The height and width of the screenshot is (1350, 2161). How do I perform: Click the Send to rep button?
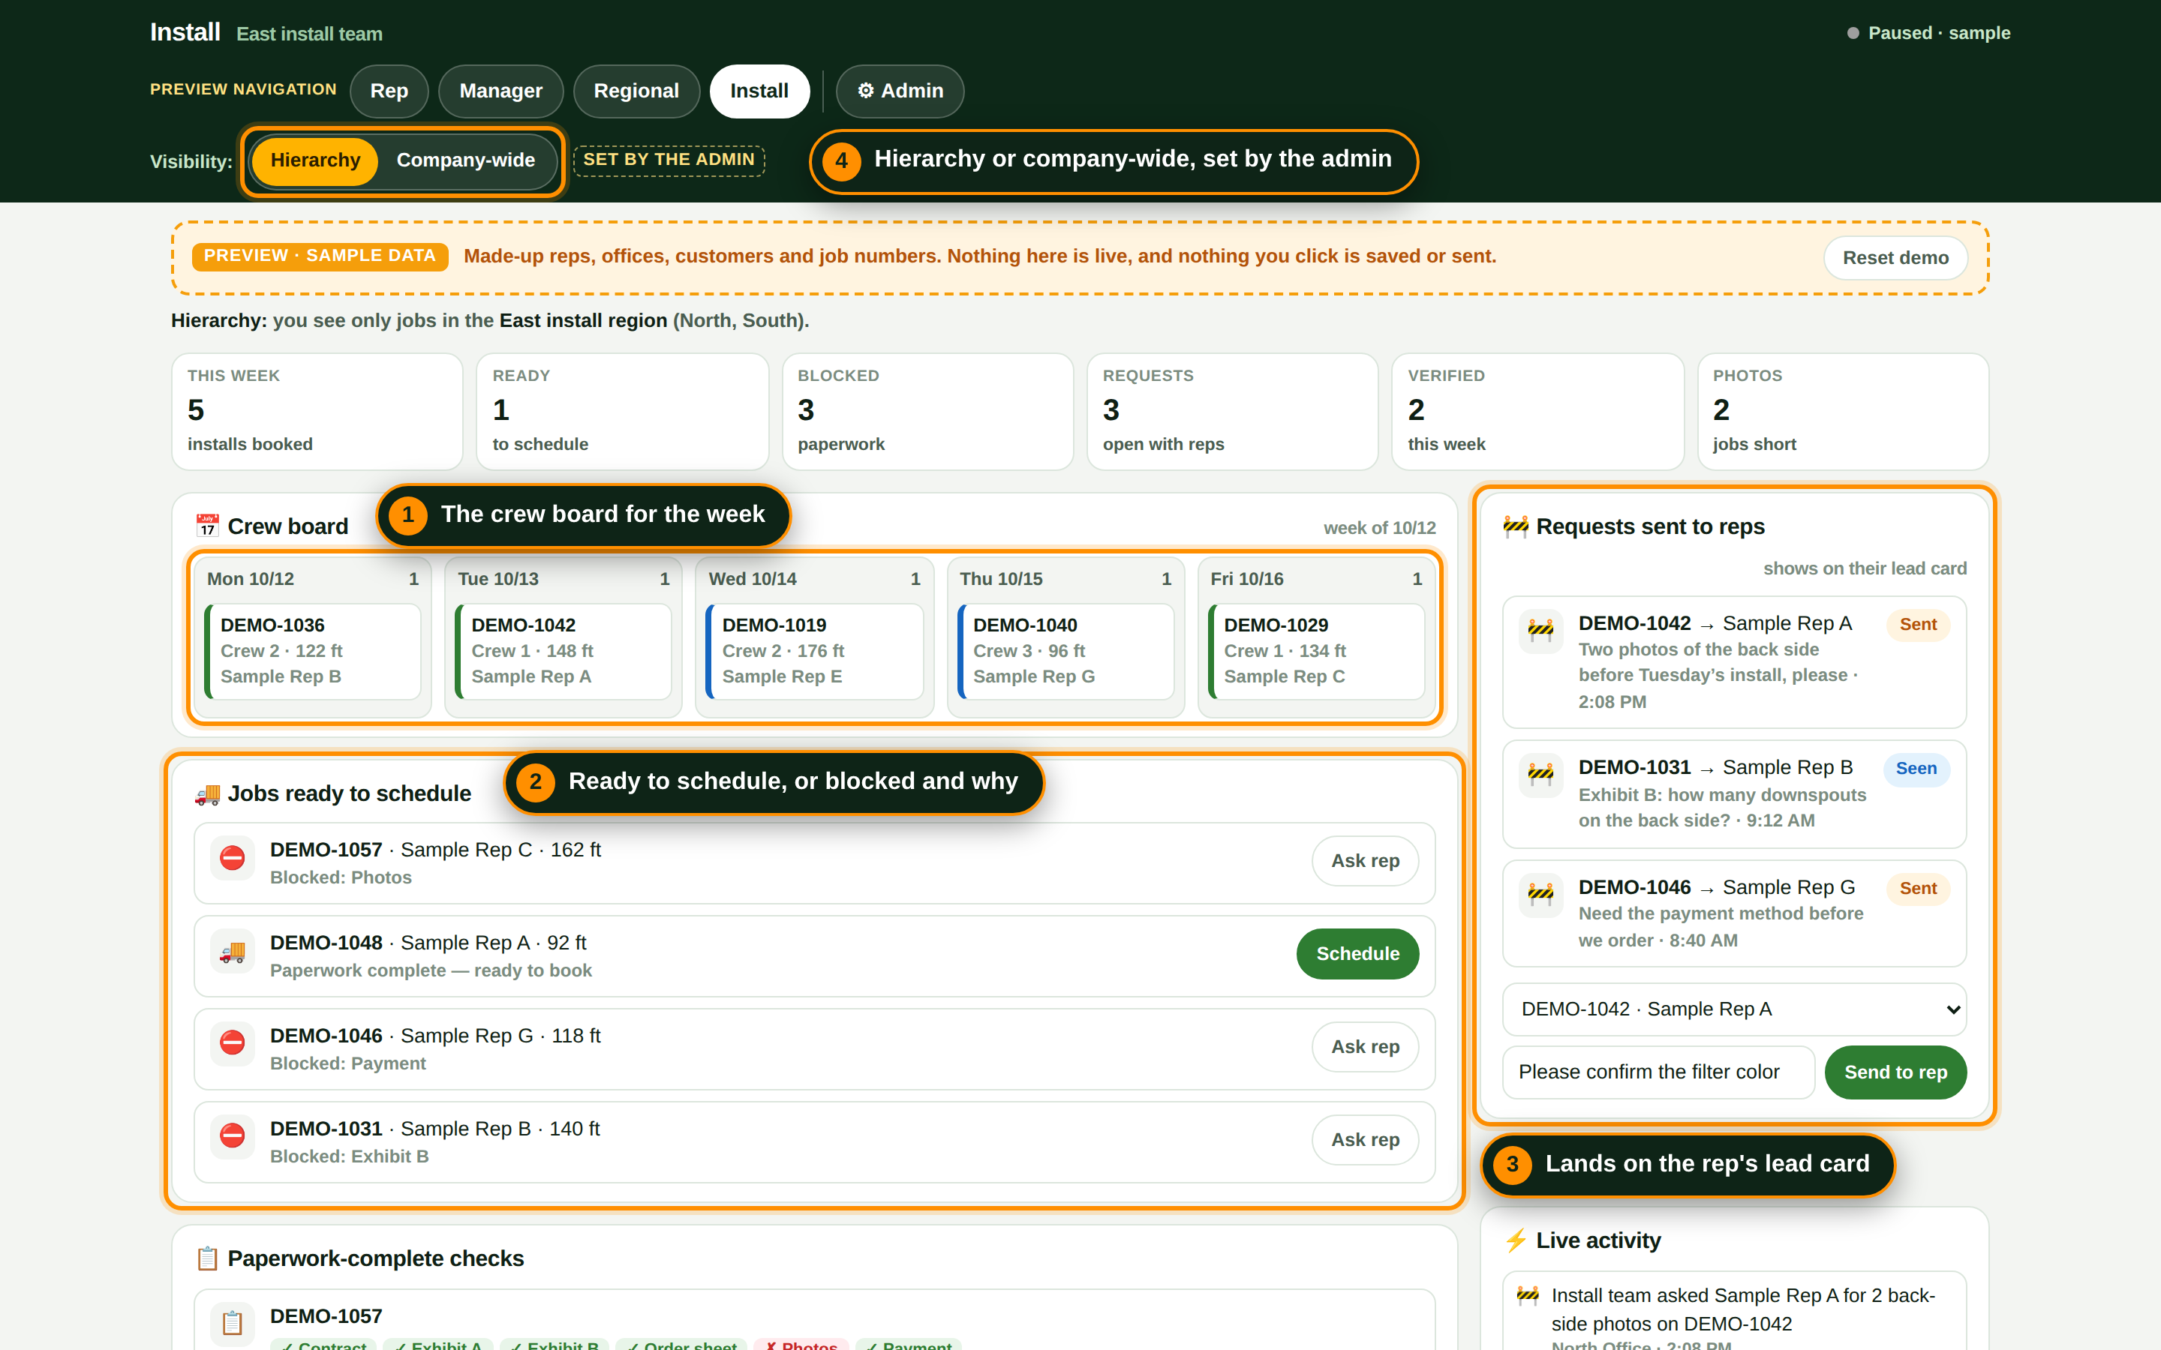[1895, 1072]
